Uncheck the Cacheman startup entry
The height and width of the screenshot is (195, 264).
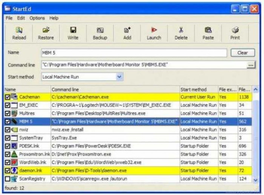8,97
